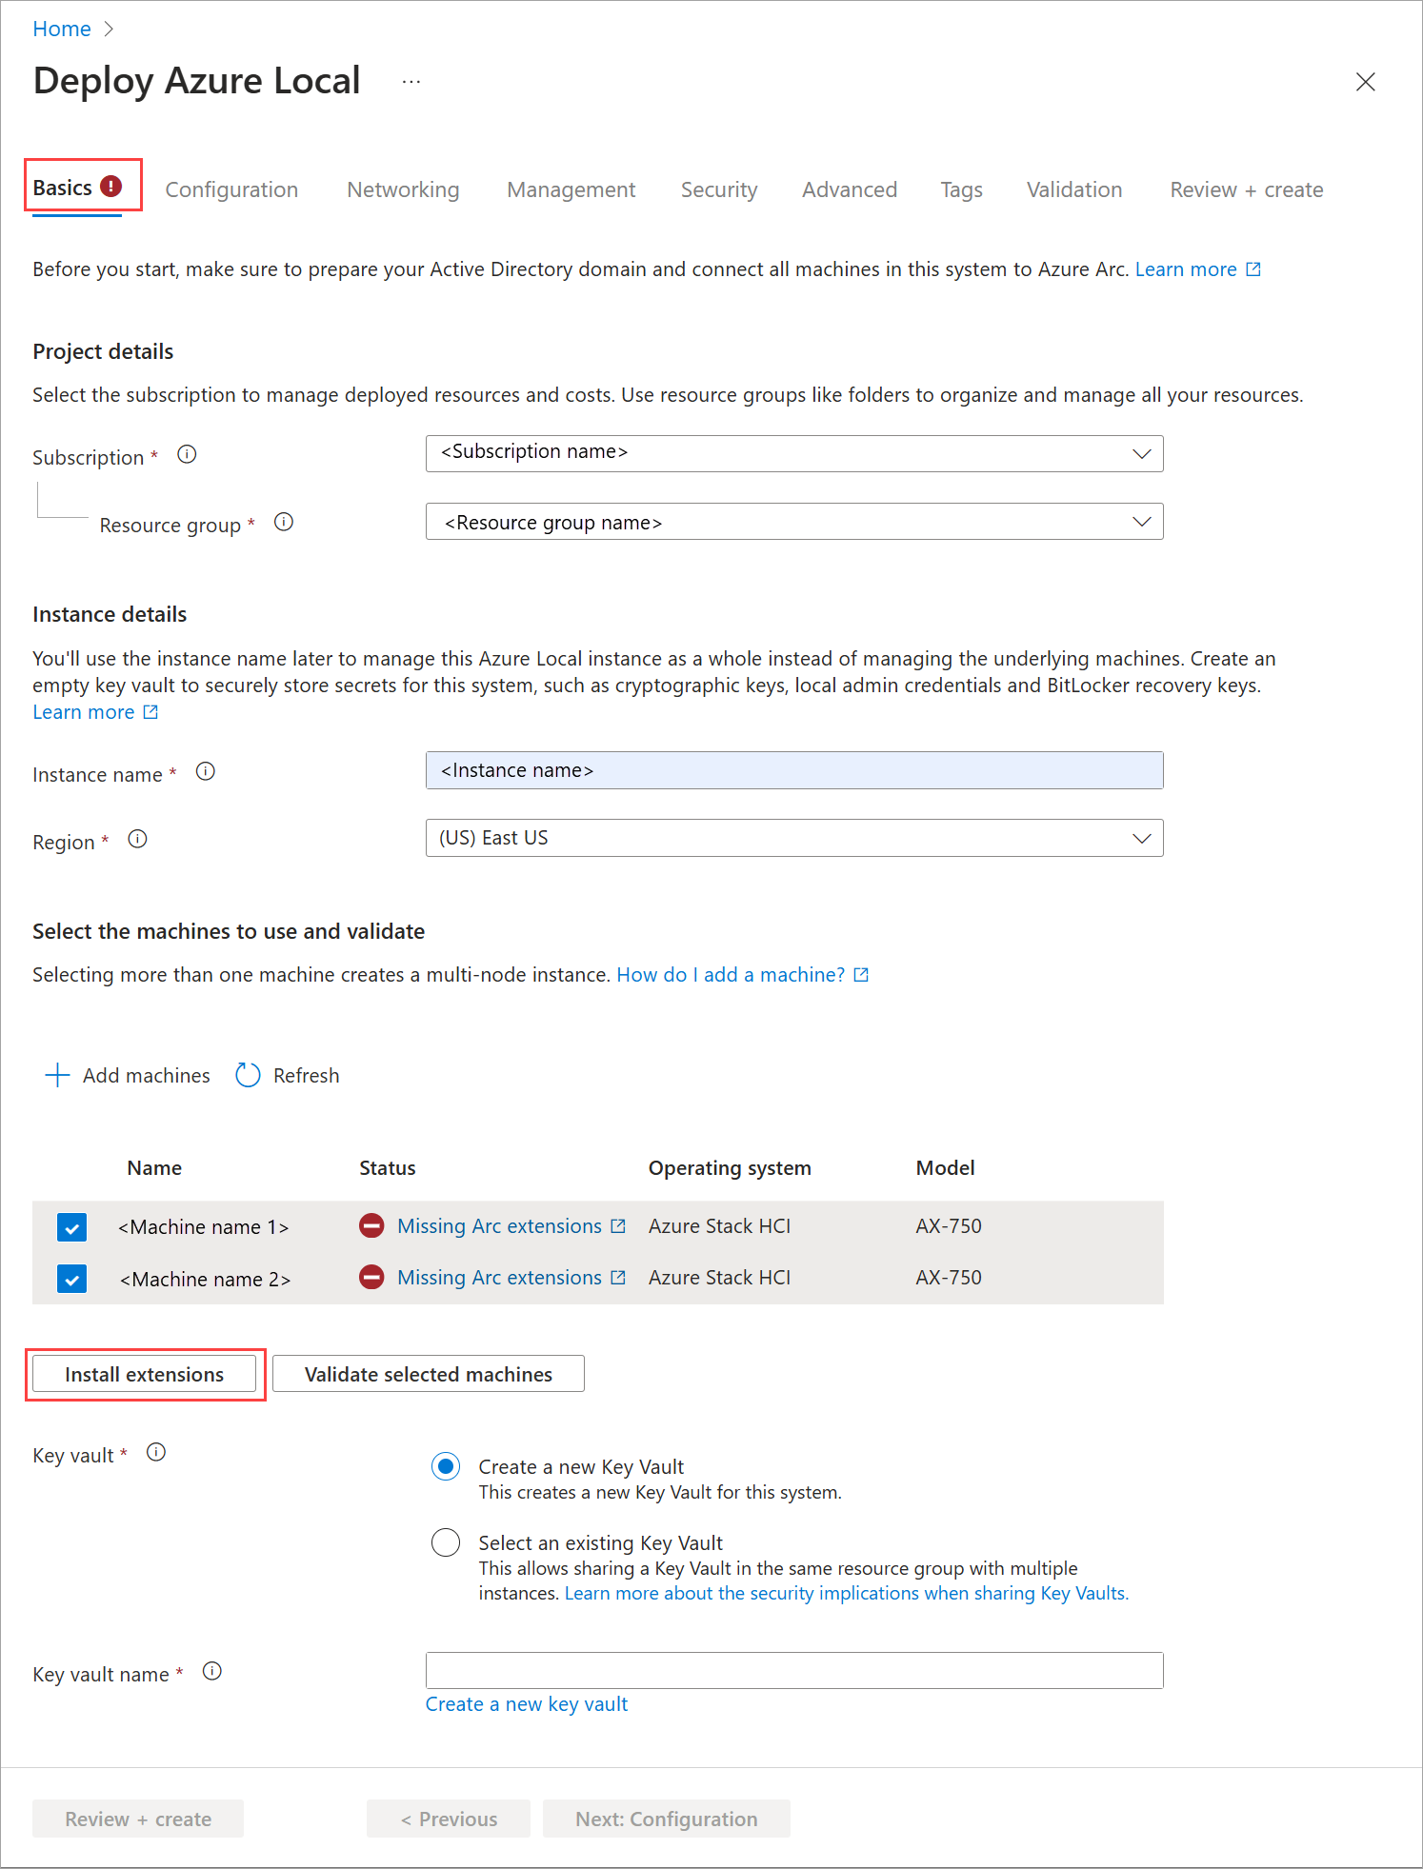Open the ellipsis menu beside Deploy Azure Local
The height and width of the screenshot is (1869, 1423).
click(411, 83)
